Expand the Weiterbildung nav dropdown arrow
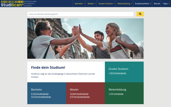Screen dimensions: 171x107 coord(131,4)
